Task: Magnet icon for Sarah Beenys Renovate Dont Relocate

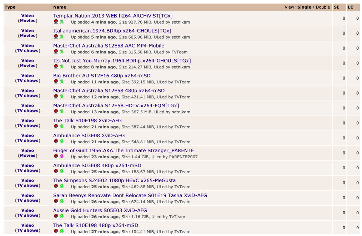Action: coord(56,201)
